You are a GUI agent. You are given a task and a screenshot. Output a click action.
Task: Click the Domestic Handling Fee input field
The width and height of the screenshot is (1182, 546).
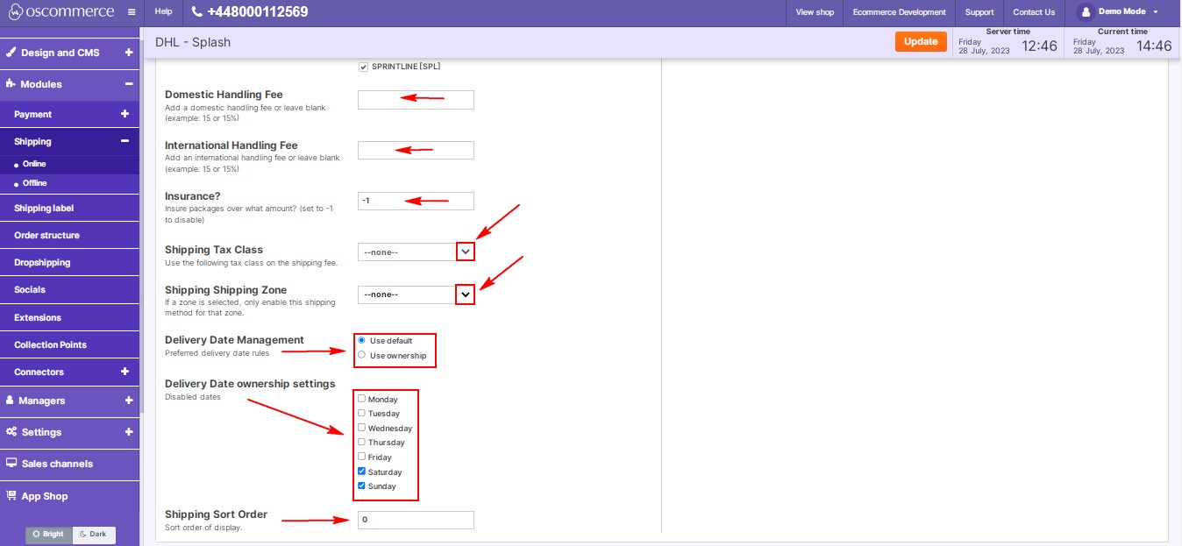coord(416,100)
